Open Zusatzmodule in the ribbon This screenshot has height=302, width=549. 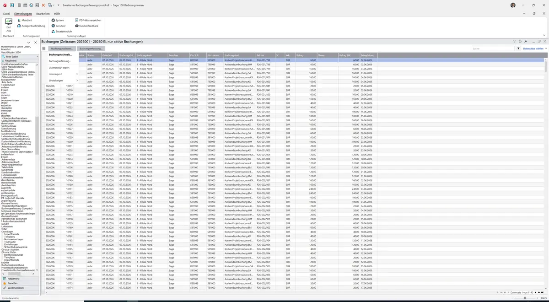point(61,31)
